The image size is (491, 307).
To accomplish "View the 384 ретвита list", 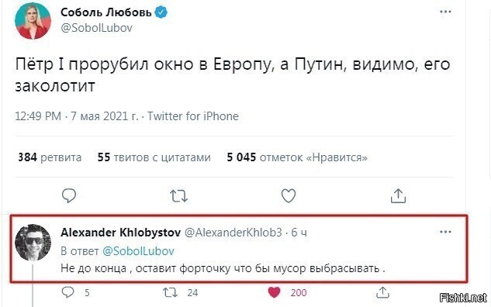I will click(50, 157).
